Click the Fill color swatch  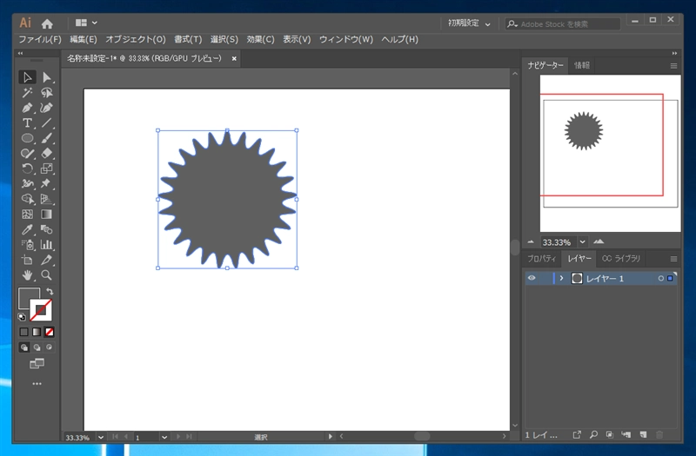(29, 298)
